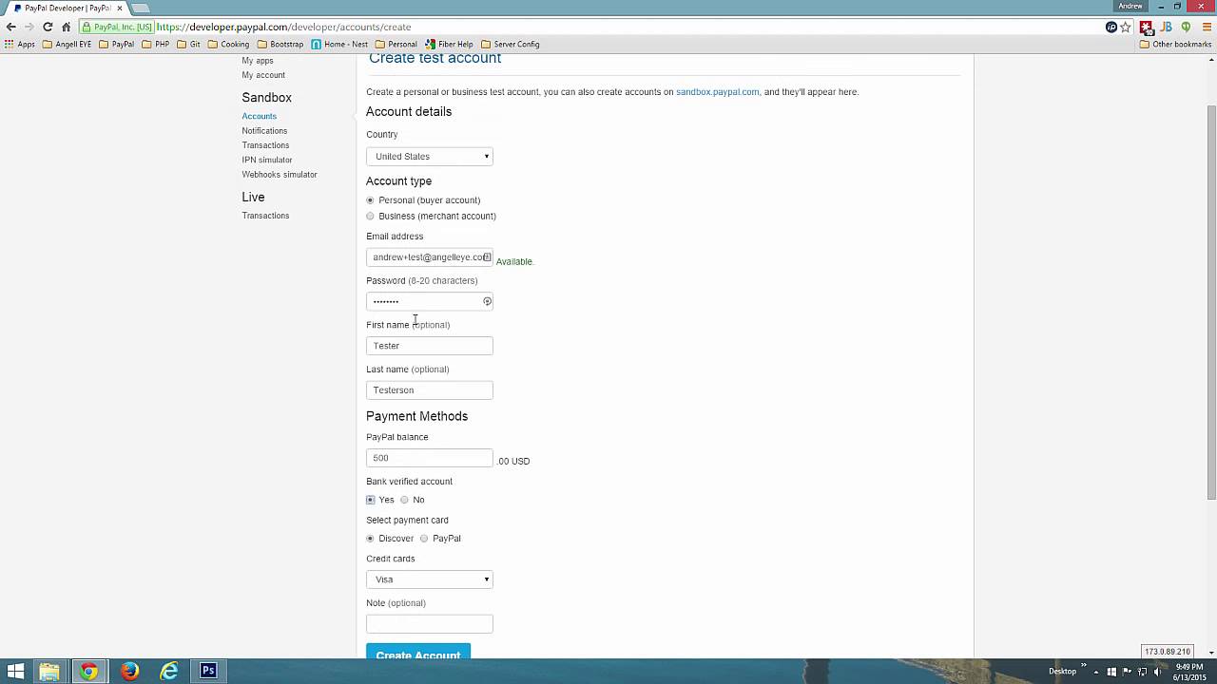This screenshot has width=1217, height=684.
Task: Click the autofill icon in email field
Action: pyautogui.click(x=487, y=257)
